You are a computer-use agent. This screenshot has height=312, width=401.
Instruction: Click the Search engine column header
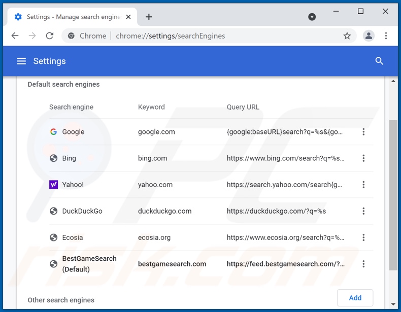pyautogui.click(x=71, y=107)
